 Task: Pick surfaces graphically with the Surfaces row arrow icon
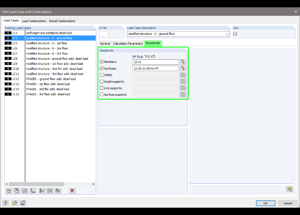tap(183, 68)
